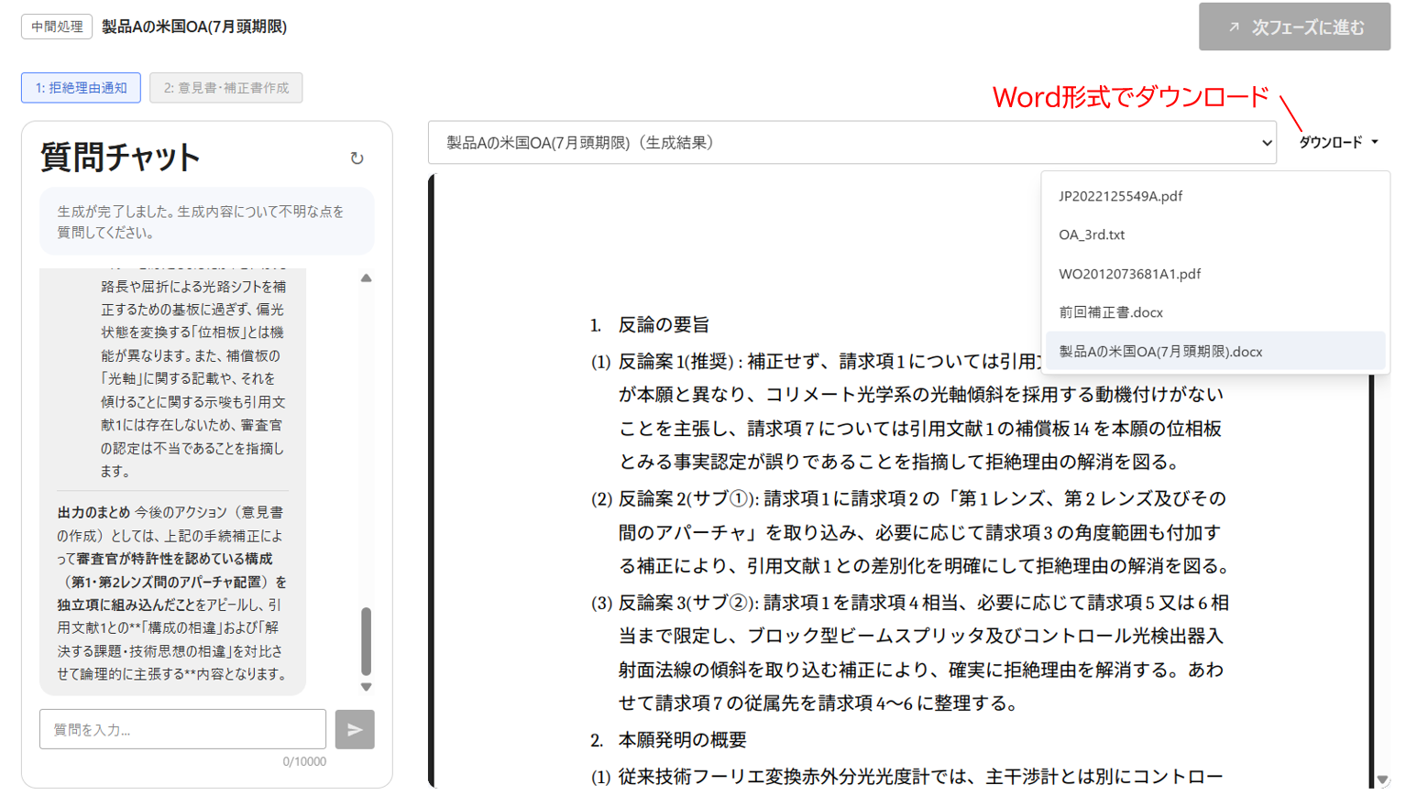The width and height of the screenshot is (1417, 807).
Task: Proceed with 次フェーズに進む button
Action: coord(1294,27)
